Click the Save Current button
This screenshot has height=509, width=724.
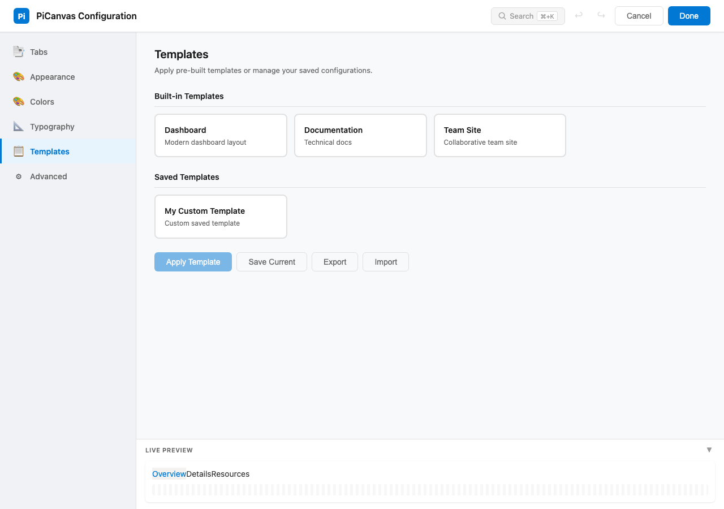(271, 262)
